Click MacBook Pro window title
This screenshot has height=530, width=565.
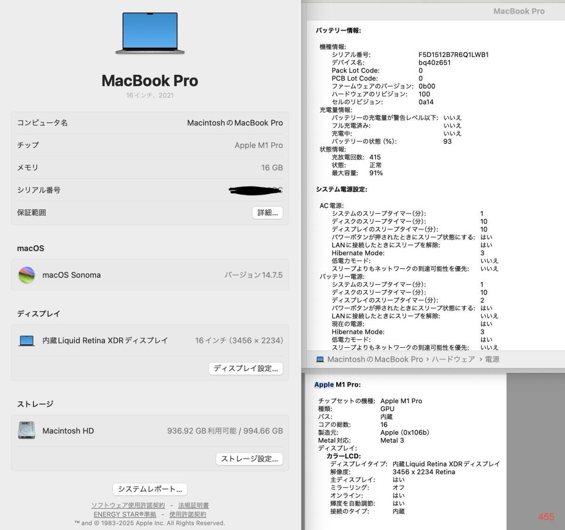pos(519,11)
